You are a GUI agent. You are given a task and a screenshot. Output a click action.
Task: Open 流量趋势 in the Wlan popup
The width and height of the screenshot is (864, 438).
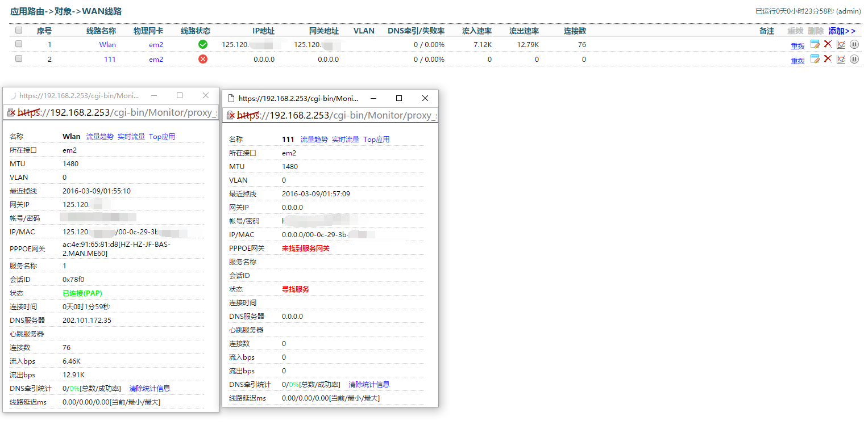click(100, 137)
